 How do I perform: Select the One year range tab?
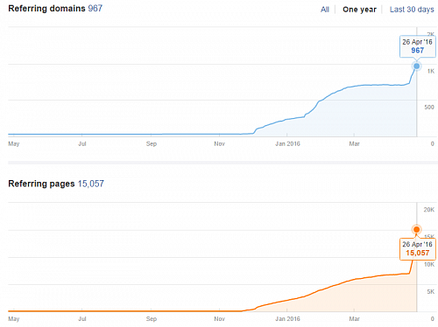coord(359,10)
